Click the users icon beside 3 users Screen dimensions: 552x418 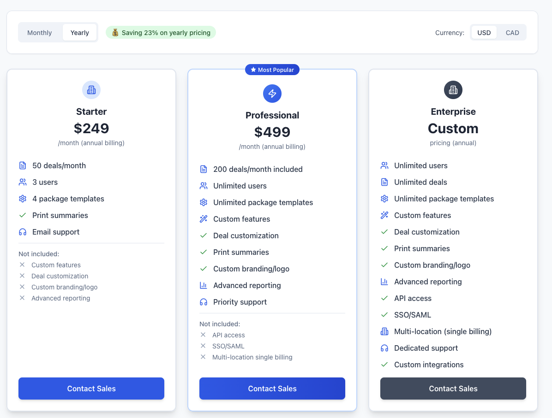pos(23,182)
